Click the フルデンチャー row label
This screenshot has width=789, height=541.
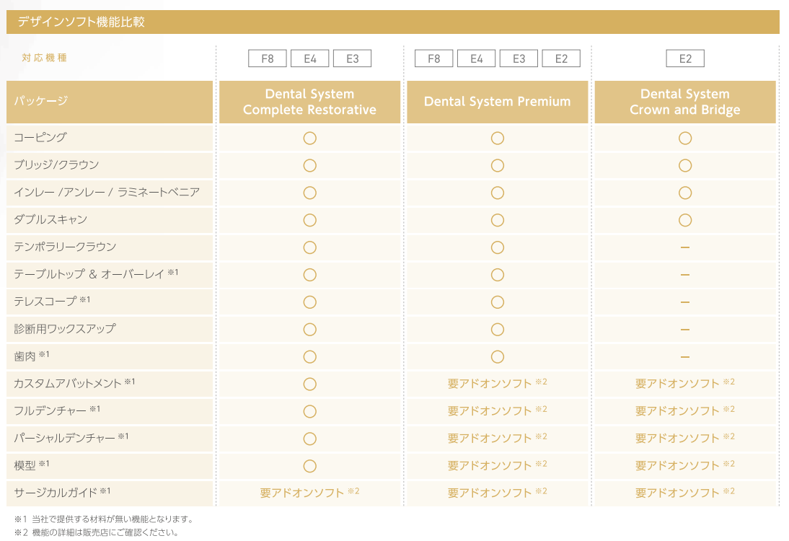(x=50, y=411)
